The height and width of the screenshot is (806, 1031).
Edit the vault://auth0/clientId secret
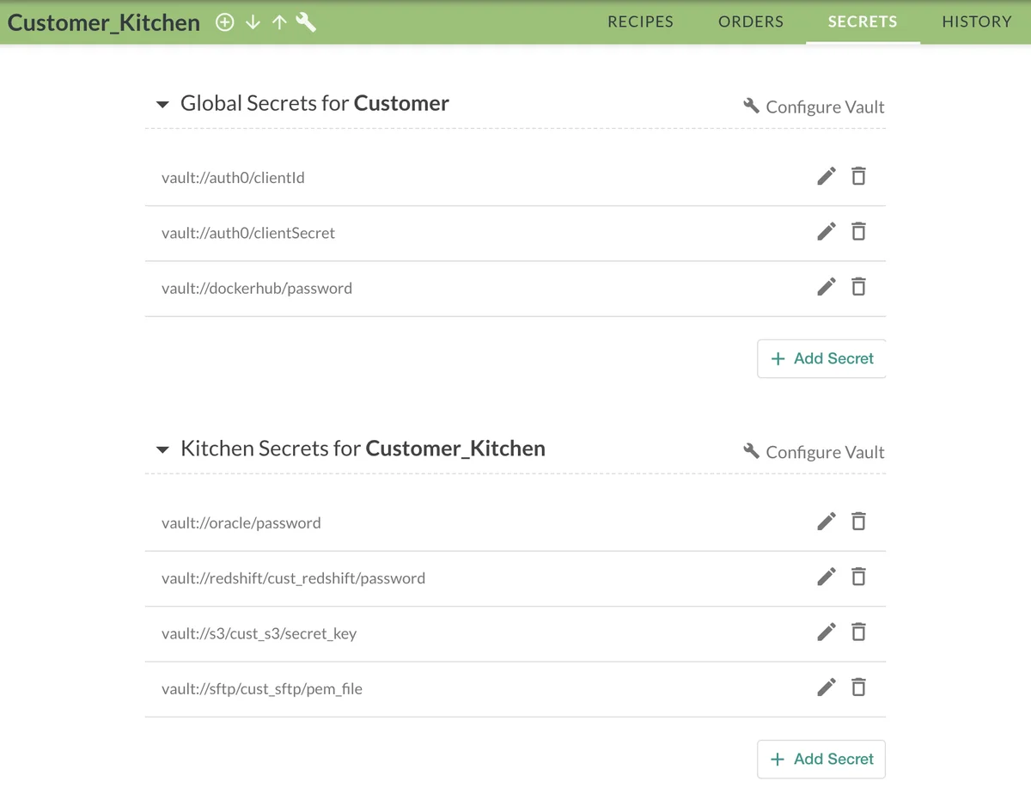pyautogui.click(x=826, y=176)
